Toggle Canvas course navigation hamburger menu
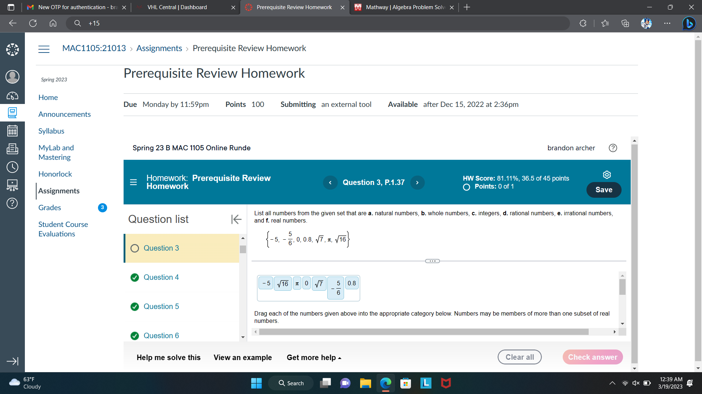 (x=44, y=49)
